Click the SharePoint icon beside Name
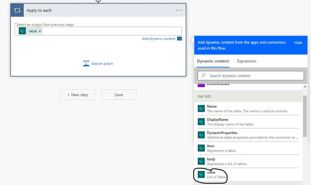 coord(201,109)
